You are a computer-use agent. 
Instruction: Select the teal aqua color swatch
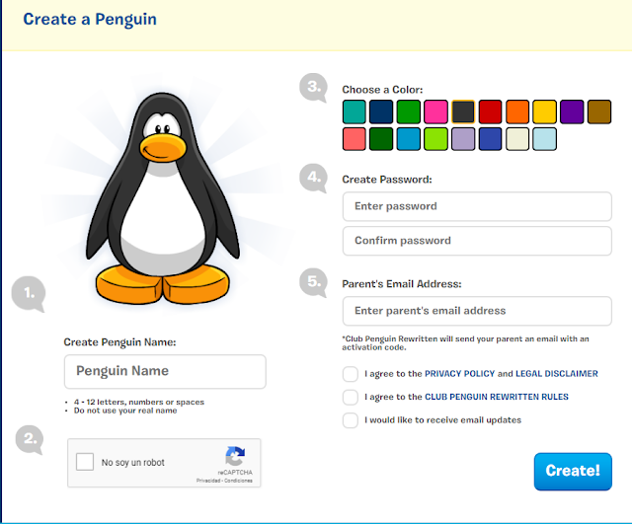[355, 112]
